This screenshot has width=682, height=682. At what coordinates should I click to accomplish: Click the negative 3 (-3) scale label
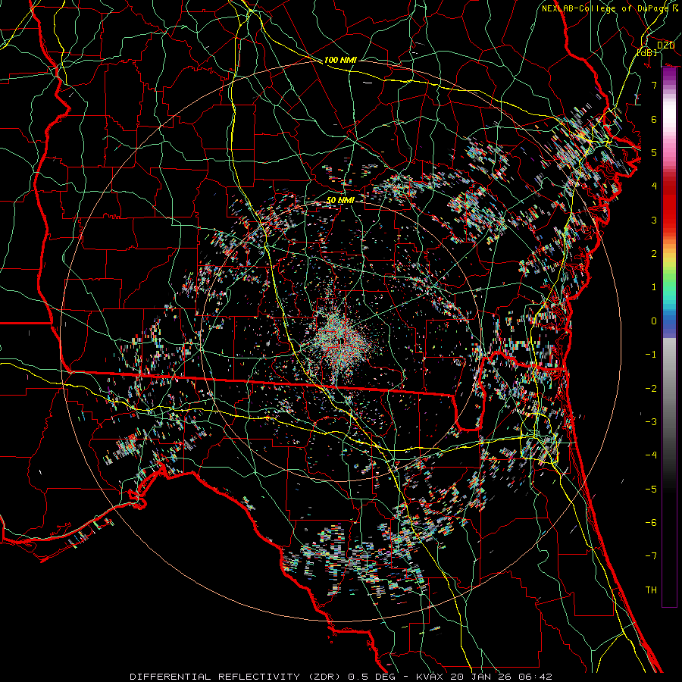651,422
